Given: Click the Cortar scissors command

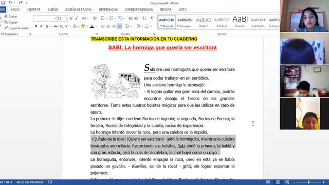Looking at the screenshot, I should pyautogui.click(x=10, y=16).
